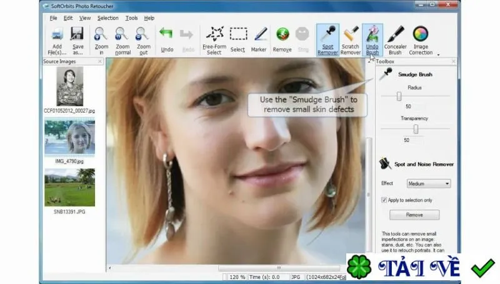Open the File menu
Screen dimensions: 500x284
tap(54, 18)
